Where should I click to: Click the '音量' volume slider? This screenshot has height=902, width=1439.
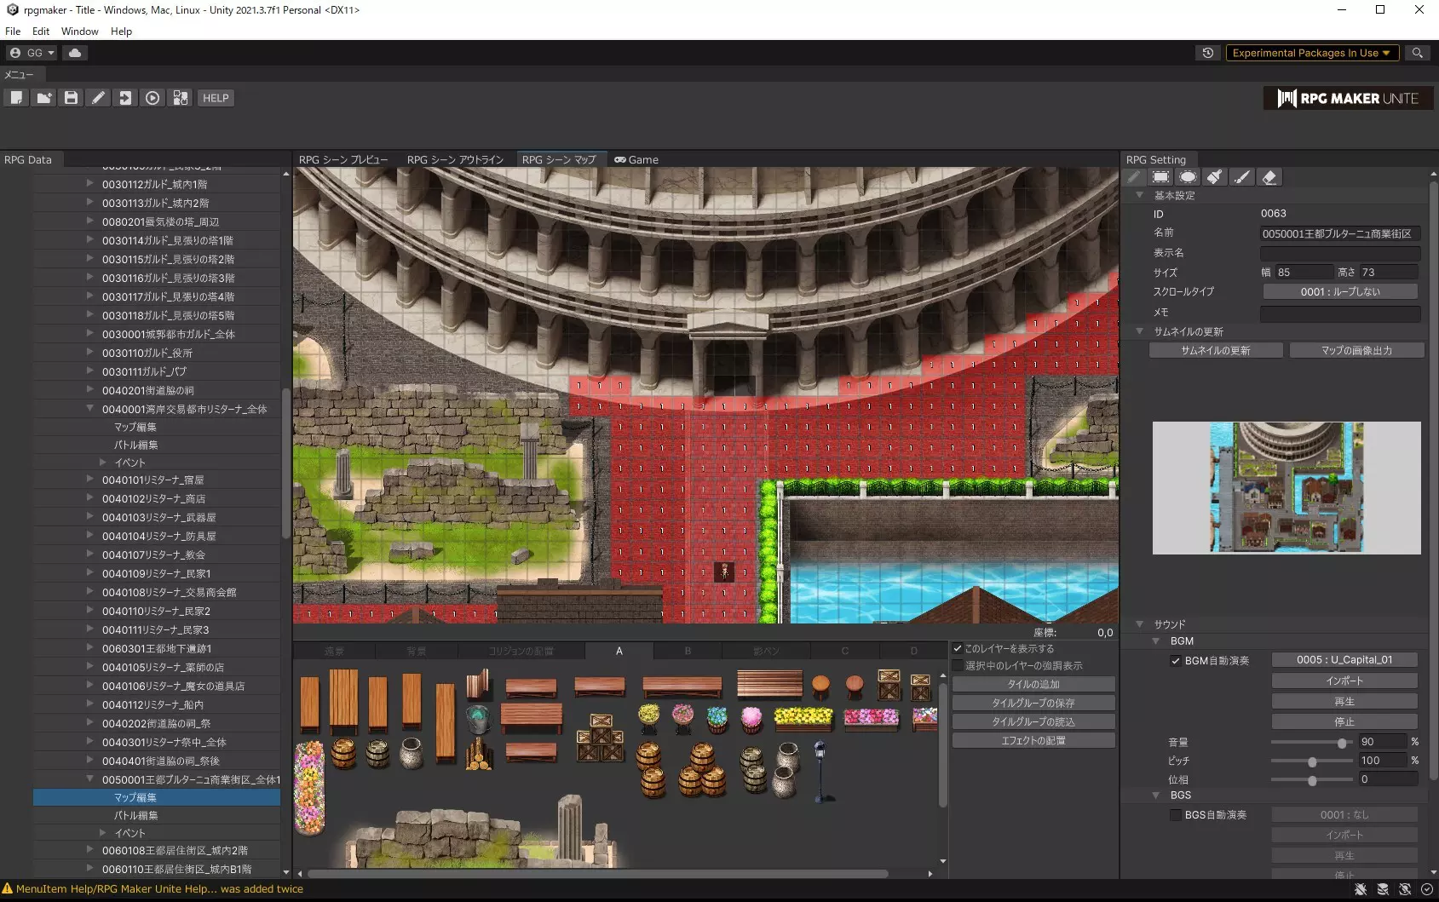coord(1311,742)
